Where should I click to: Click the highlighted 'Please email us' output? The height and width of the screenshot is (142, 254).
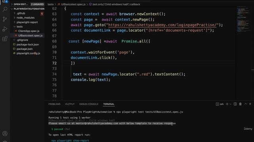(x=112, y=123)
